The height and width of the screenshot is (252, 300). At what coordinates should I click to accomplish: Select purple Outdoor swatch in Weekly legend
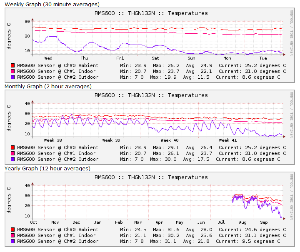[12, 77]
